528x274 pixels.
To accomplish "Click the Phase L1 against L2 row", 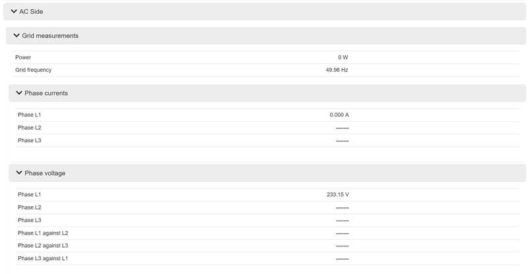I will (x=43, y=233).
